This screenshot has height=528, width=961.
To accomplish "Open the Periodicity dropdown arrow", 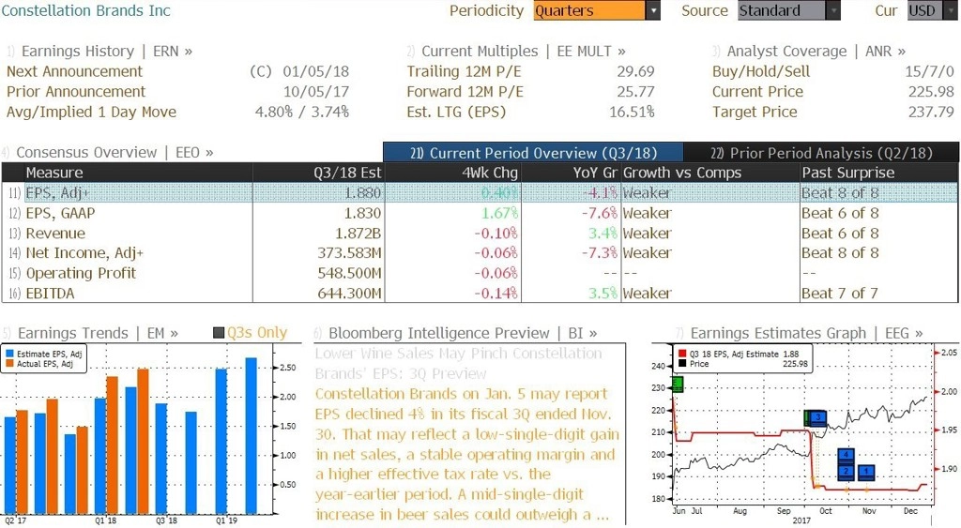I will click(653, 10).
